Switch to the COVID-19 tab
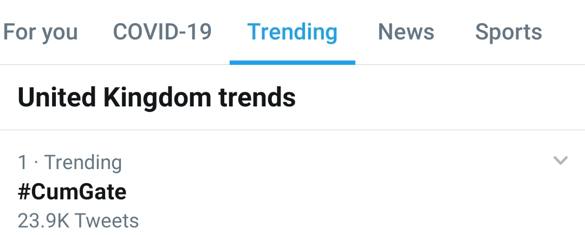This screenshot has width=585, height=235. click(162, 32)
